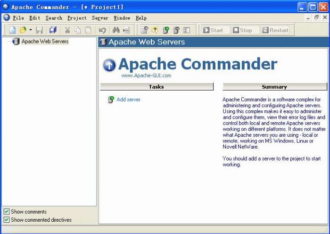
Task: Click the Apache Commander title bar icon
Action: [6, 7]
